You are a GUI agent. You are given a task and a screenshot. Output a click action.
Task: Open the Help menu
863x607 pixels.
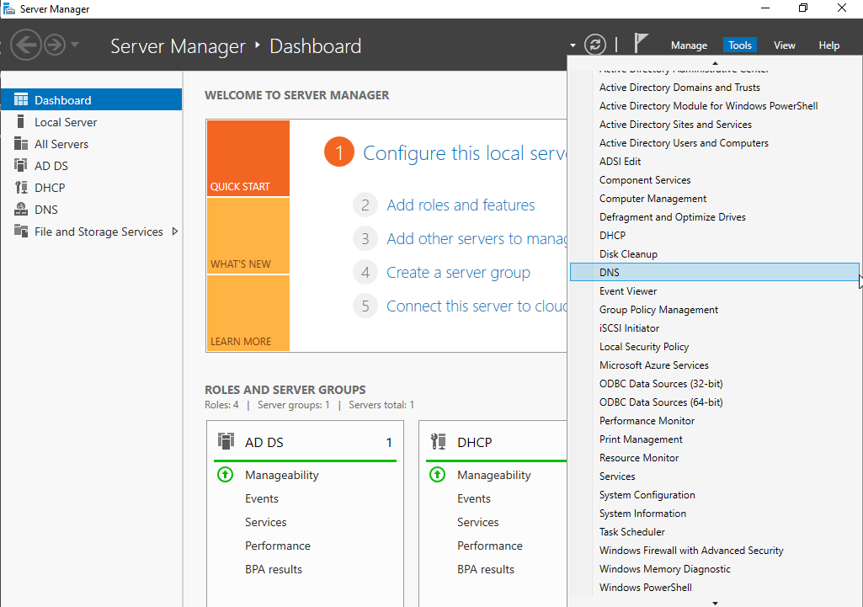click(828, 45)
